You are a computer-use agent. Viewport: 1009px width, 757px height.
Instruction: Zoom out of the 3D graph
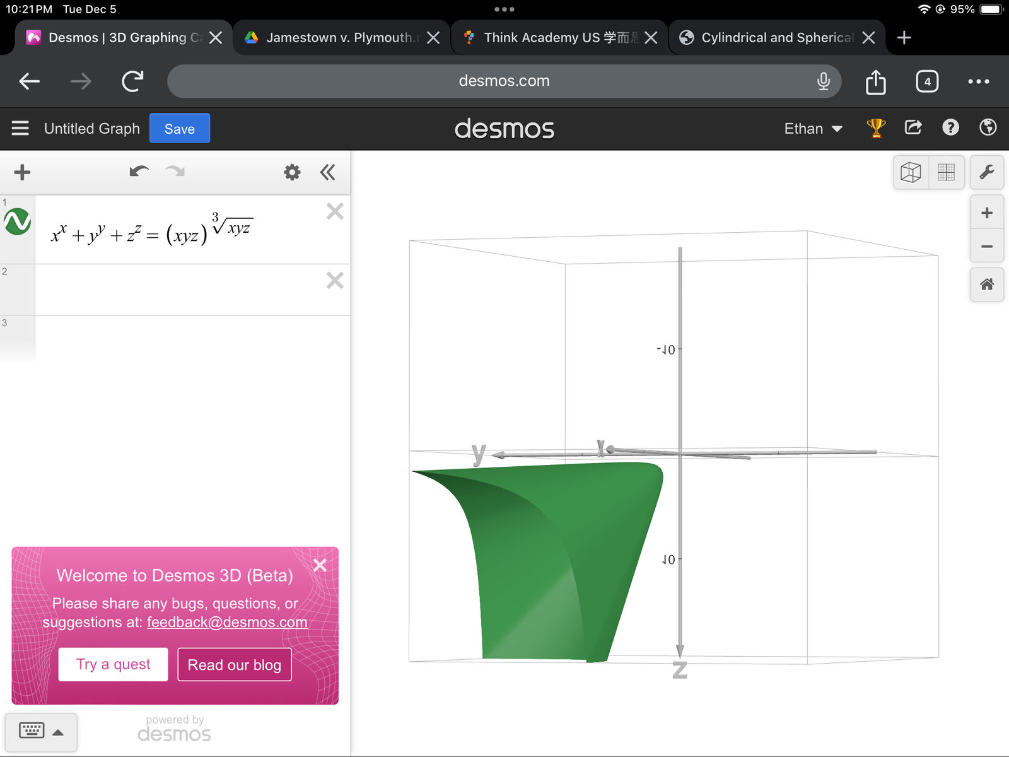986,247
